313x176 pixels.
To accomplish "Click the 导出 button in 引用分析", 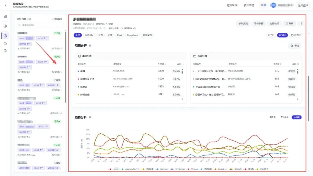I will tap(295, 46).
